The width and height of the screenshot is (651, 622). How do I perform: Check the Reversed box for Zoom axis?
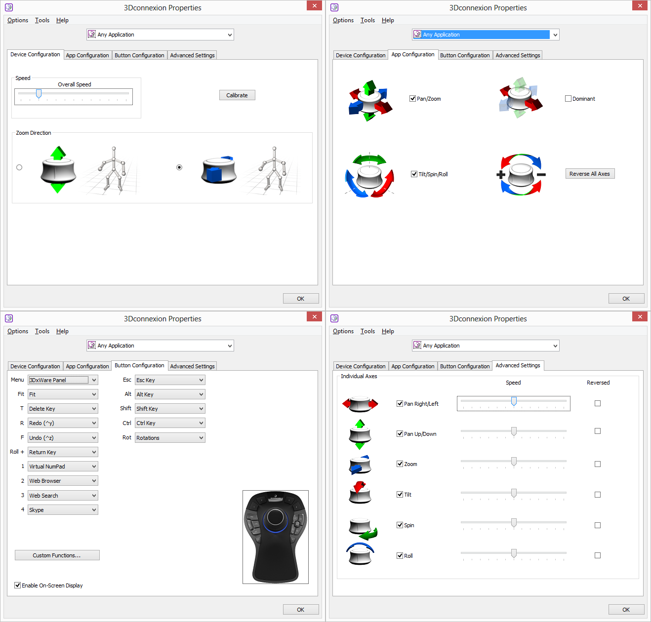598,464
